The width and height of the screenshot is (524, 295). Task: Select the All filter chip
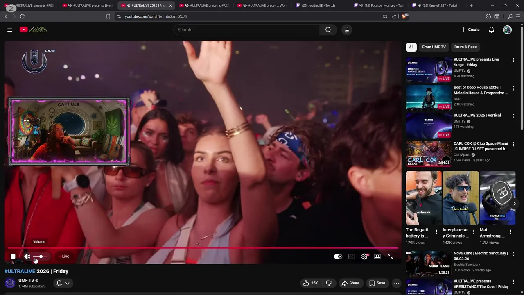coord(411,47)
